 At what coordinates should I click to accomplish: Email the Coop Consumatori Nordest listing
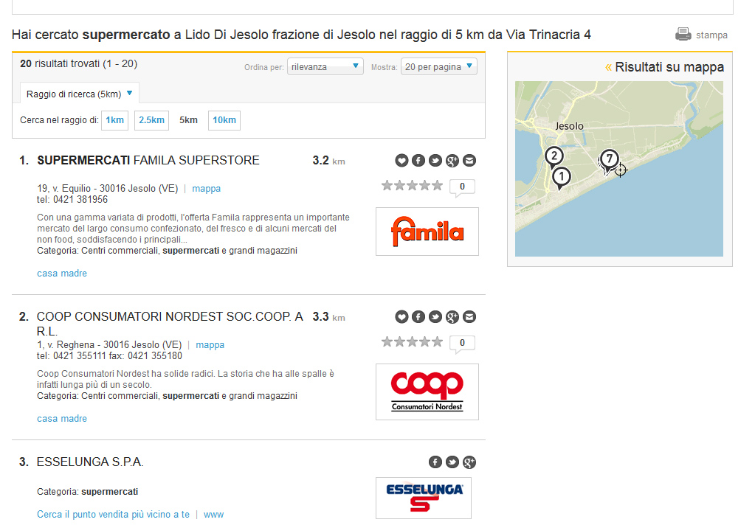tap(469, 316)
